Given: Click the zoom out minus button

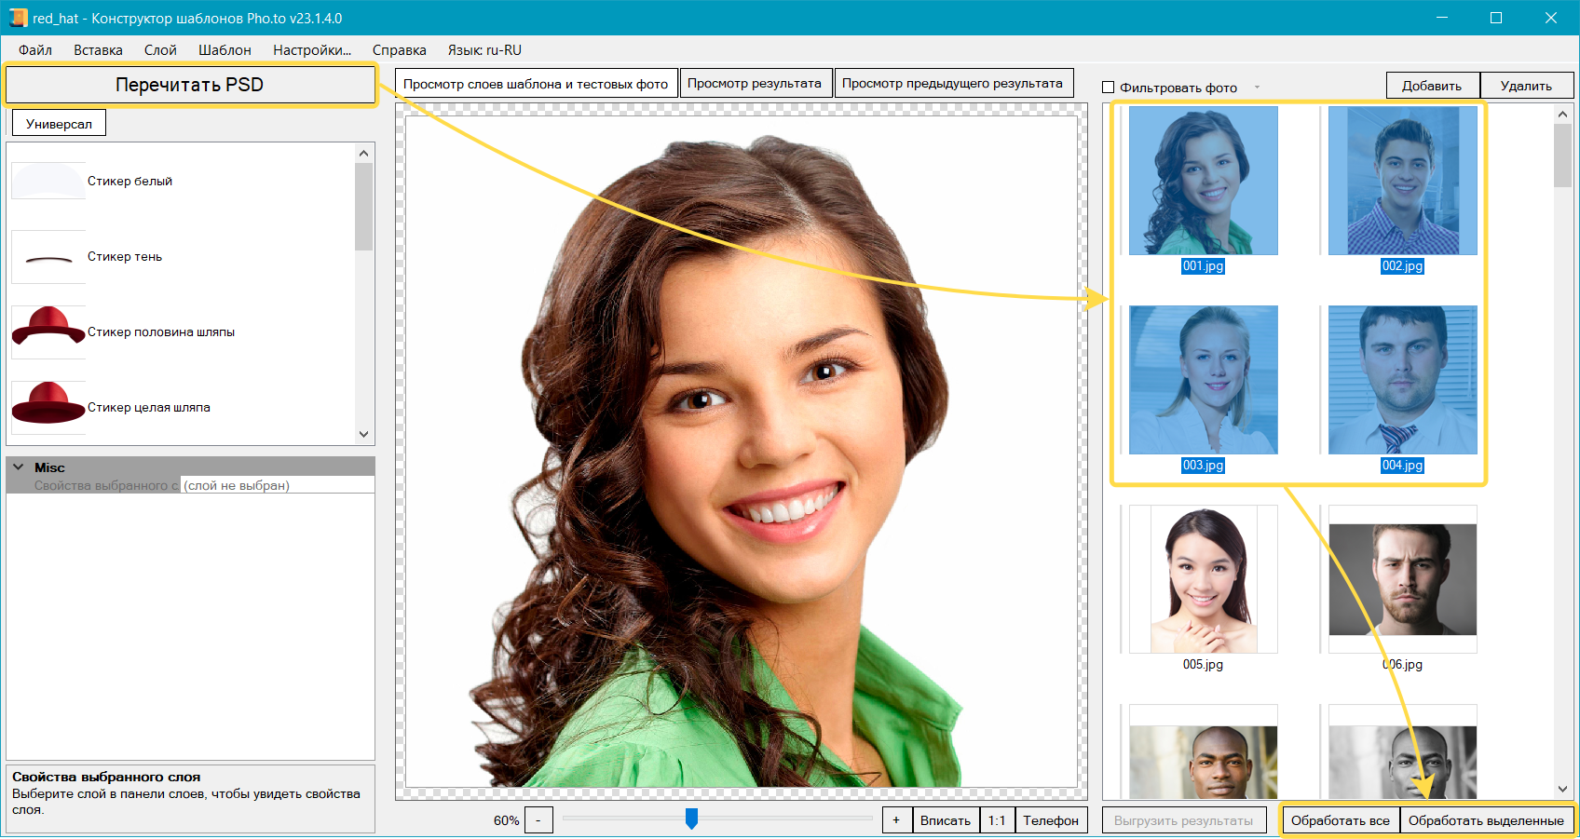Looking at the screenshot, I should [x=538, y=820].
